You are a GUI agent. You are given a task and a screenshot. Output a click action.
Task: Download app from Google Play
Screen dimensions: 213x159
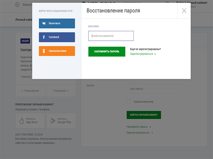click(x=61, y=121)
